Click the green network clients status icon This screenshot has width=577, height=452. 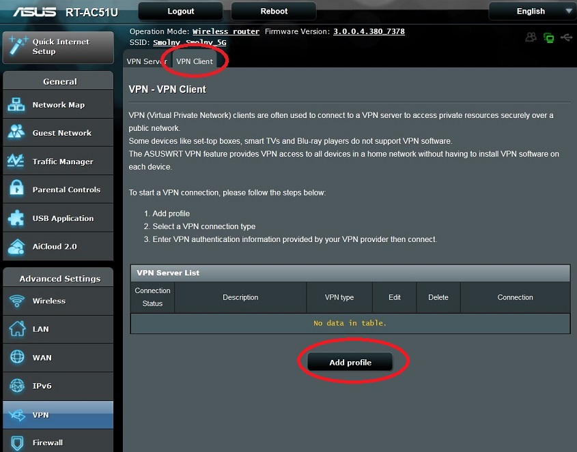coord(549,37)
